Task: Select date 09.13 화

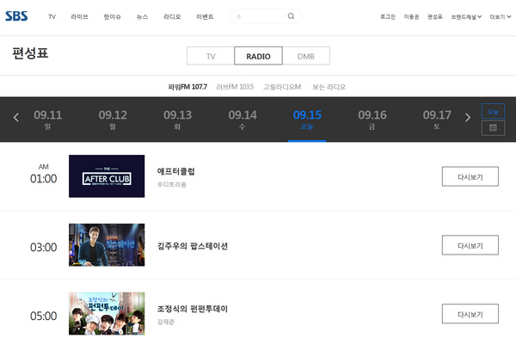Action: point(177,120)
